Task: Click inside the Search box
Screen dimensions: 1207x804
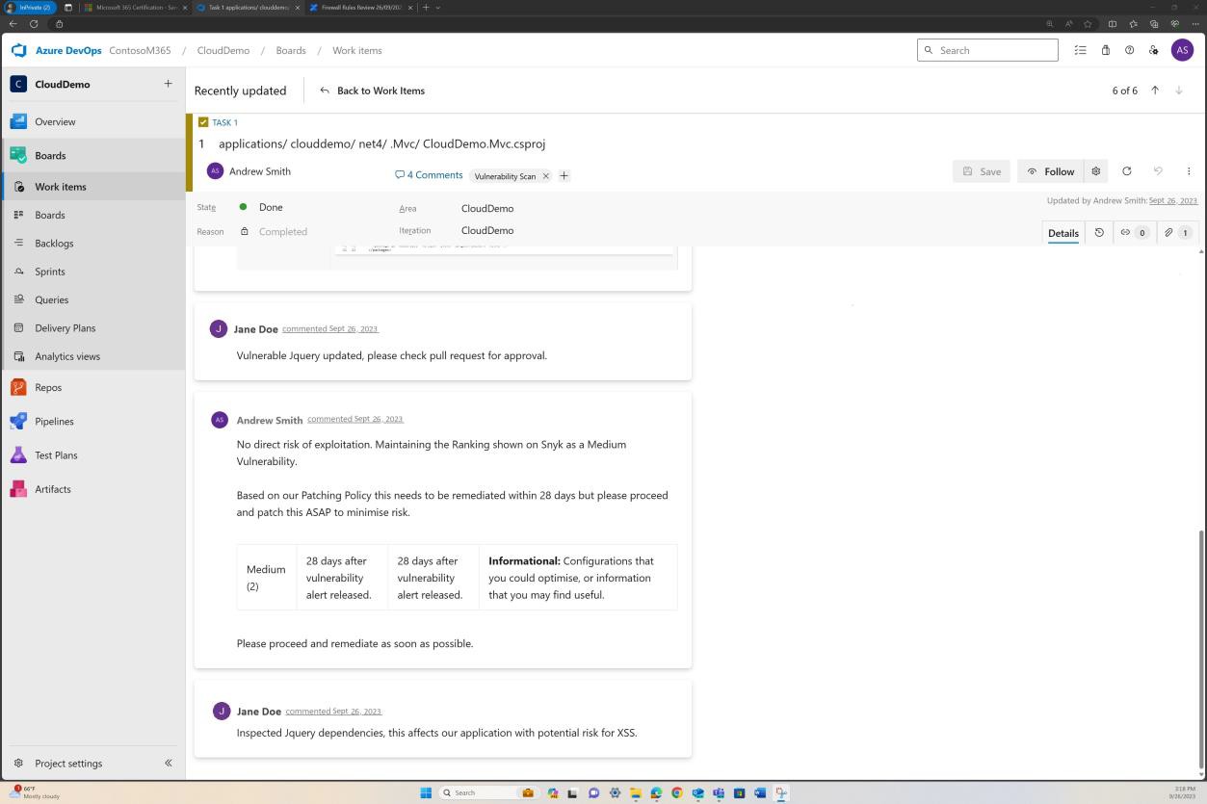Action: tap(986, 49)
